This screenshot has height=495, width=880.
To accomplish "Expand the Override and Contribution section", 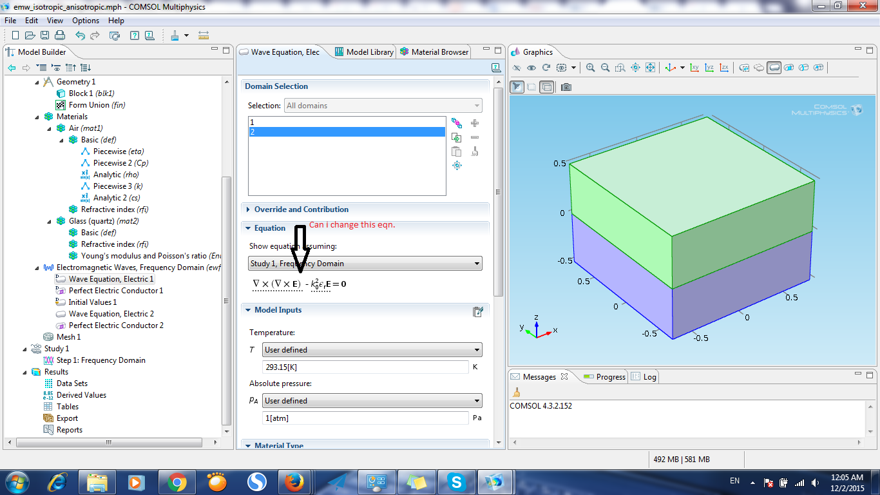I will [301, 209].
